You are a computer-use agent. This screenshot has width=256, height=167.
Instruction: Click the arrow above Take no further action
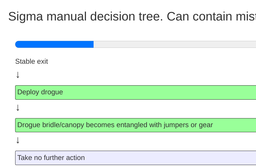(18, 140)
